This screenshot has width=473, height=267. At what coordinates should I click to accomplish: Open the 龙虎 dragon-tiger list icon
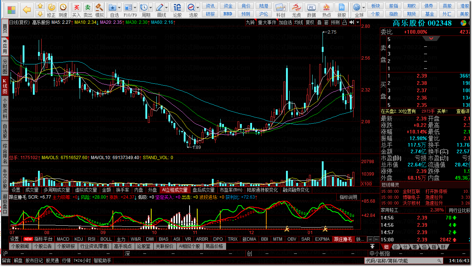pos(296,7)
